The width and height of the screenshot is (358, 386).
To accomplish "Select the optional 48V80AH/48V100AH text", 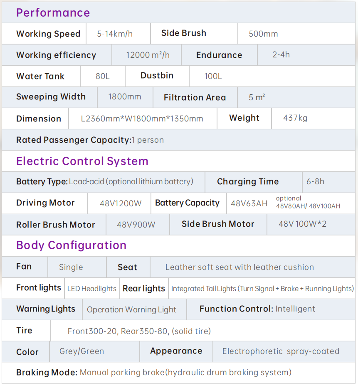I will click(x=308, y=202).
